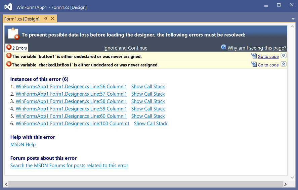Open Form1.Designer.cs Line:100 Column:1 link
The image size is (298, 190).
73,124
